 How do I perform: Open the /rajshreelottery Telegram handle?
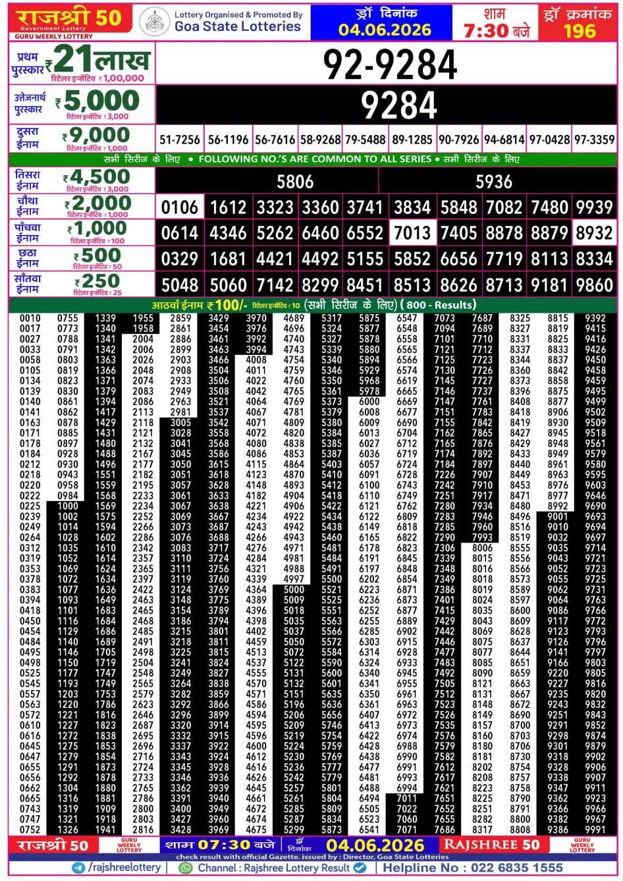click(124, 868)
